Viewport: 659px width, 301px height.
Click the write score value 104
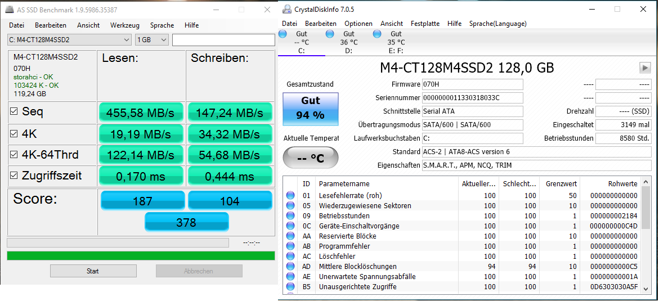tap(230, 200)
